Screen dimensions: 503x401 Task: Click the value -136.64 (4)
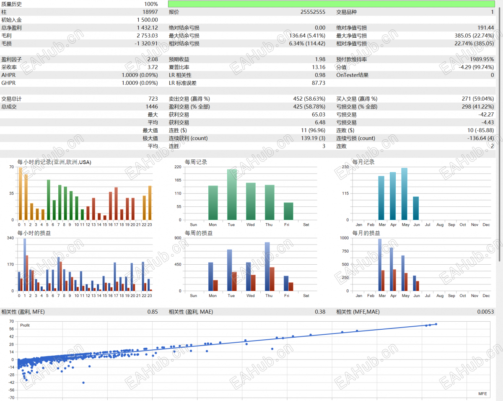click(481, 138)
